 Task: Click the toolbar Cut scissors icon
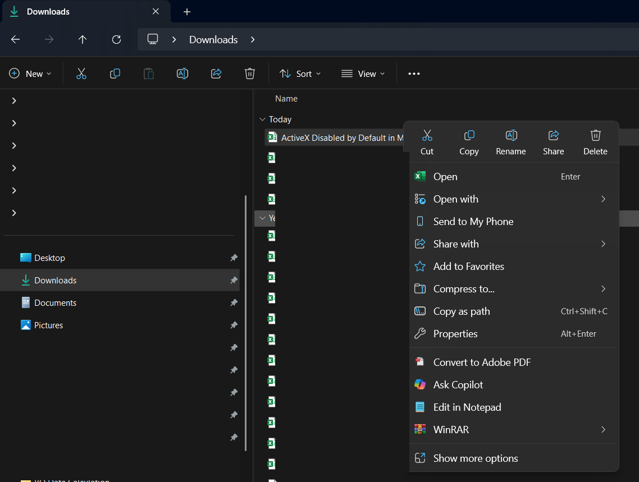tap(81, 74)
